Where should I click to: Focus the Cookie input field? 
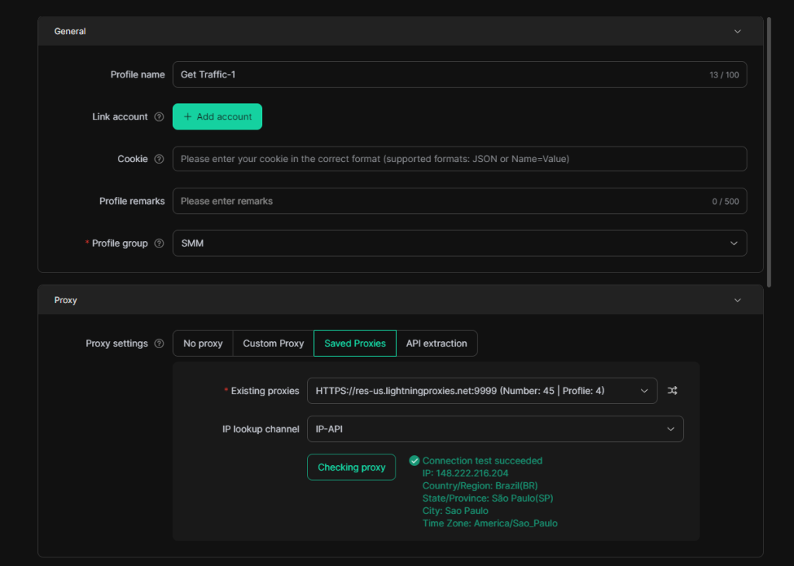(x=459, y=159)
